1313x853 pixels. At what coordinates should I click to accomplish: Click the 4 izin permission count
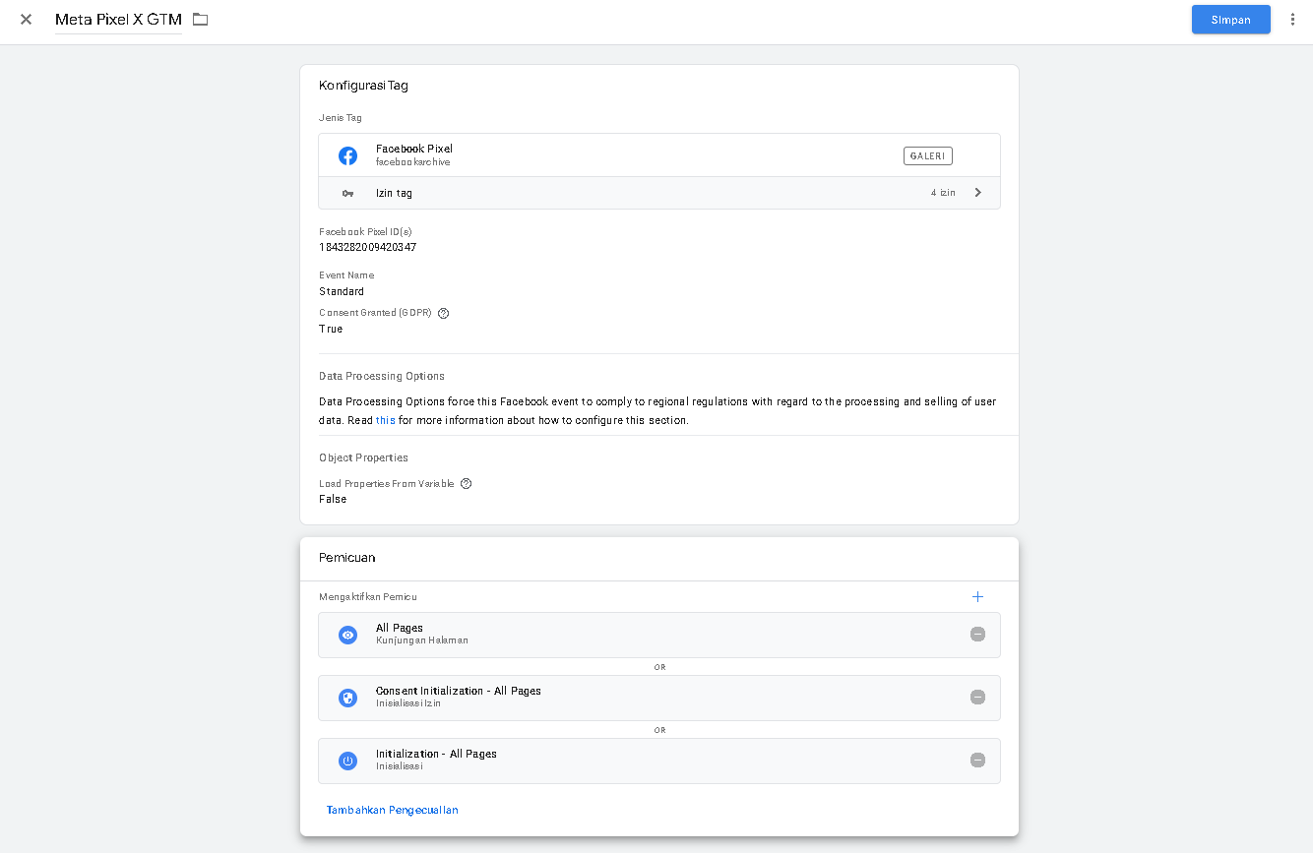pos(943,193)
